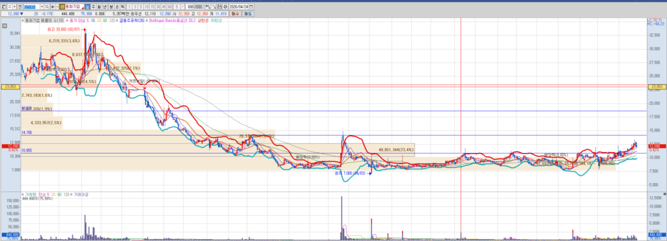Image resolution: width=667 pixels, height=241 pixels.
Task: Click the 20 moving average legend value
Action: (100, 20)
